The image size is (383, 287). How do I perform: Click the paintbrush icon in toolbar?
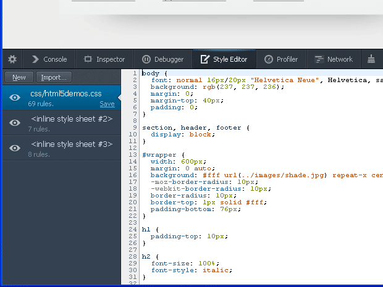(x=371, y=59)
